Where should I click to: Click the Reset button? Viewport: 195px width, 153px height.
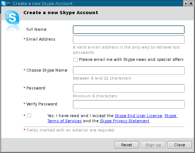coord(127,145)
